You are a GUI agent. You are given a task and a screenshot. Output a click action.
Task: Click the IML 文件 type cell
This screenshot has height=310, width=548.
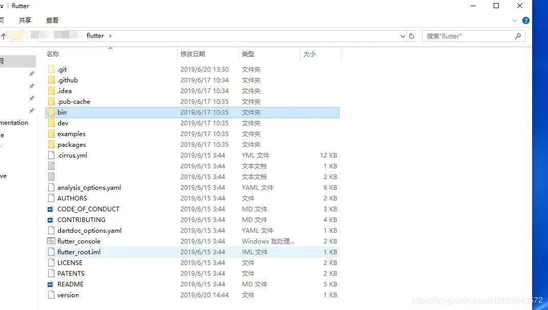[x=255, y=252]
